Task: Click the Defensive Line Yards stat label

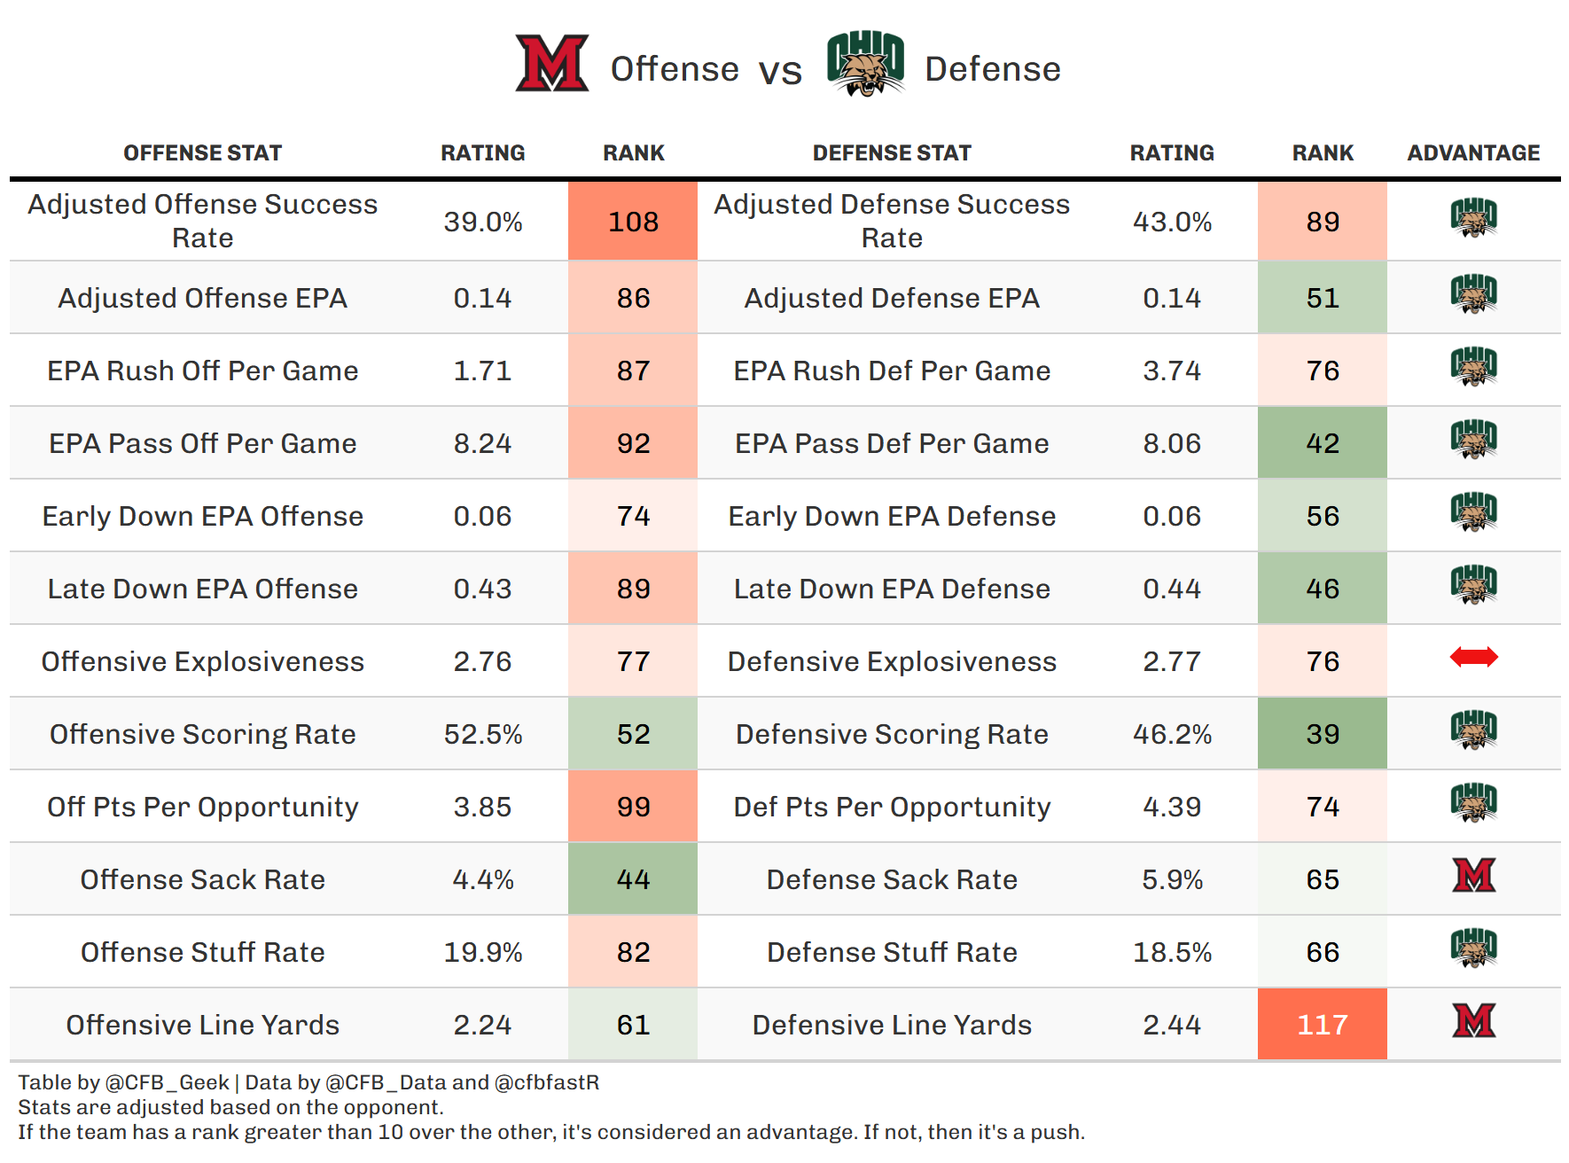Action: coord(892,1026)
